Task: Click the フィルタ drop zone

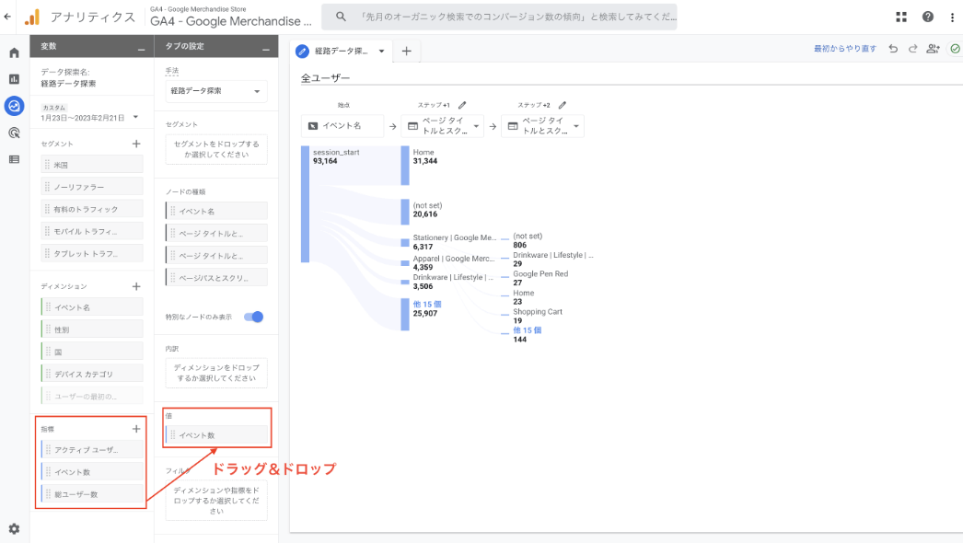Action: (x=216, y=500)
